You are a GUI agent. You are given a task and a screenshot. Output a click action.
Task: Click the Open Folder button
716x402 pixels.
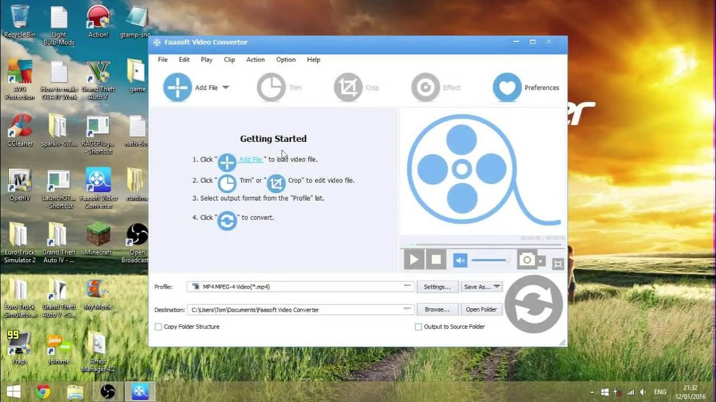click(x=481, y=309)
